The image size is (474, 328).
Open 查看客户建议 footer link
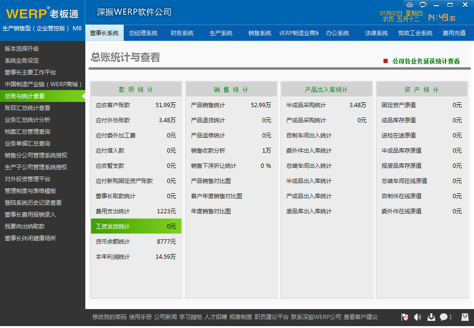[361, 317]
